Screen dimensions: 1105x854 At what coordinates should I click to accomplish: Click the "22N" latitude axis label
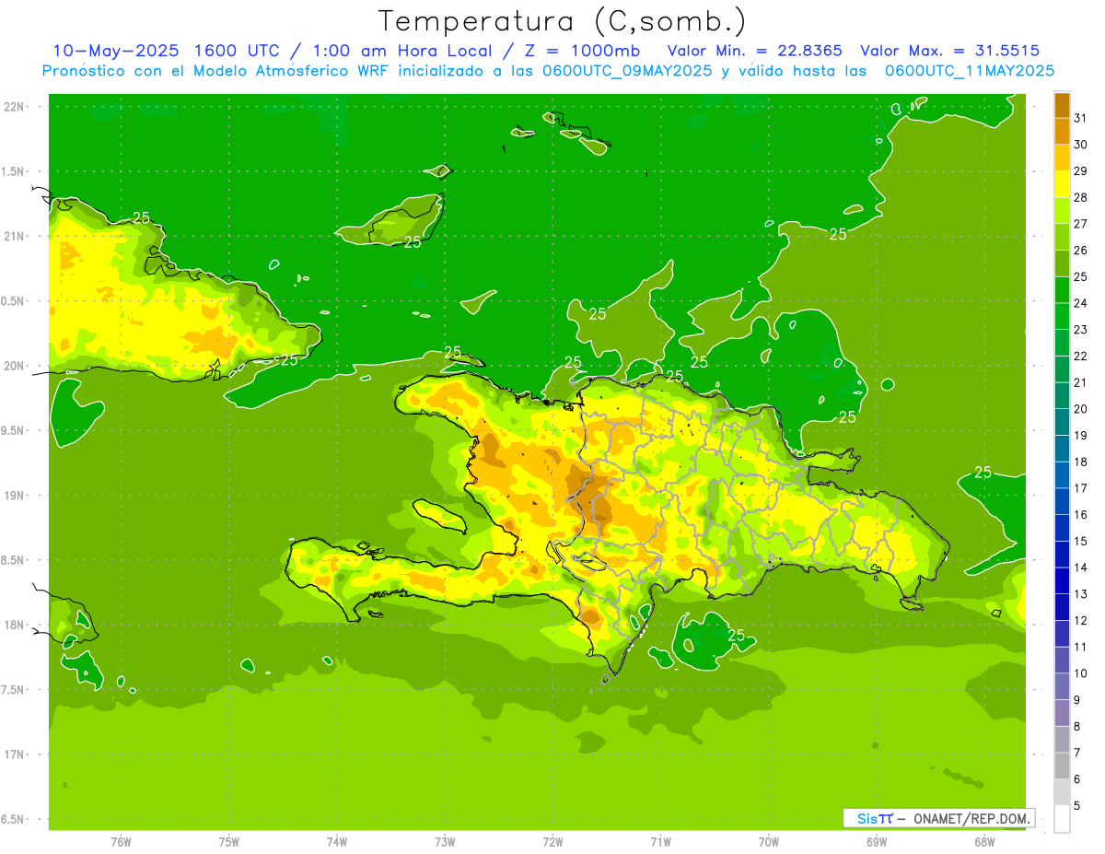(15, 106)
